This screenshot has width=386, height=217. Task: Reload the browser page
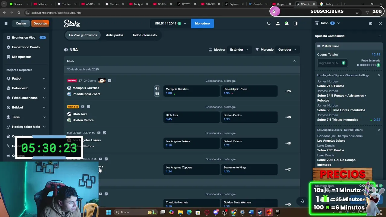[19, 13]
